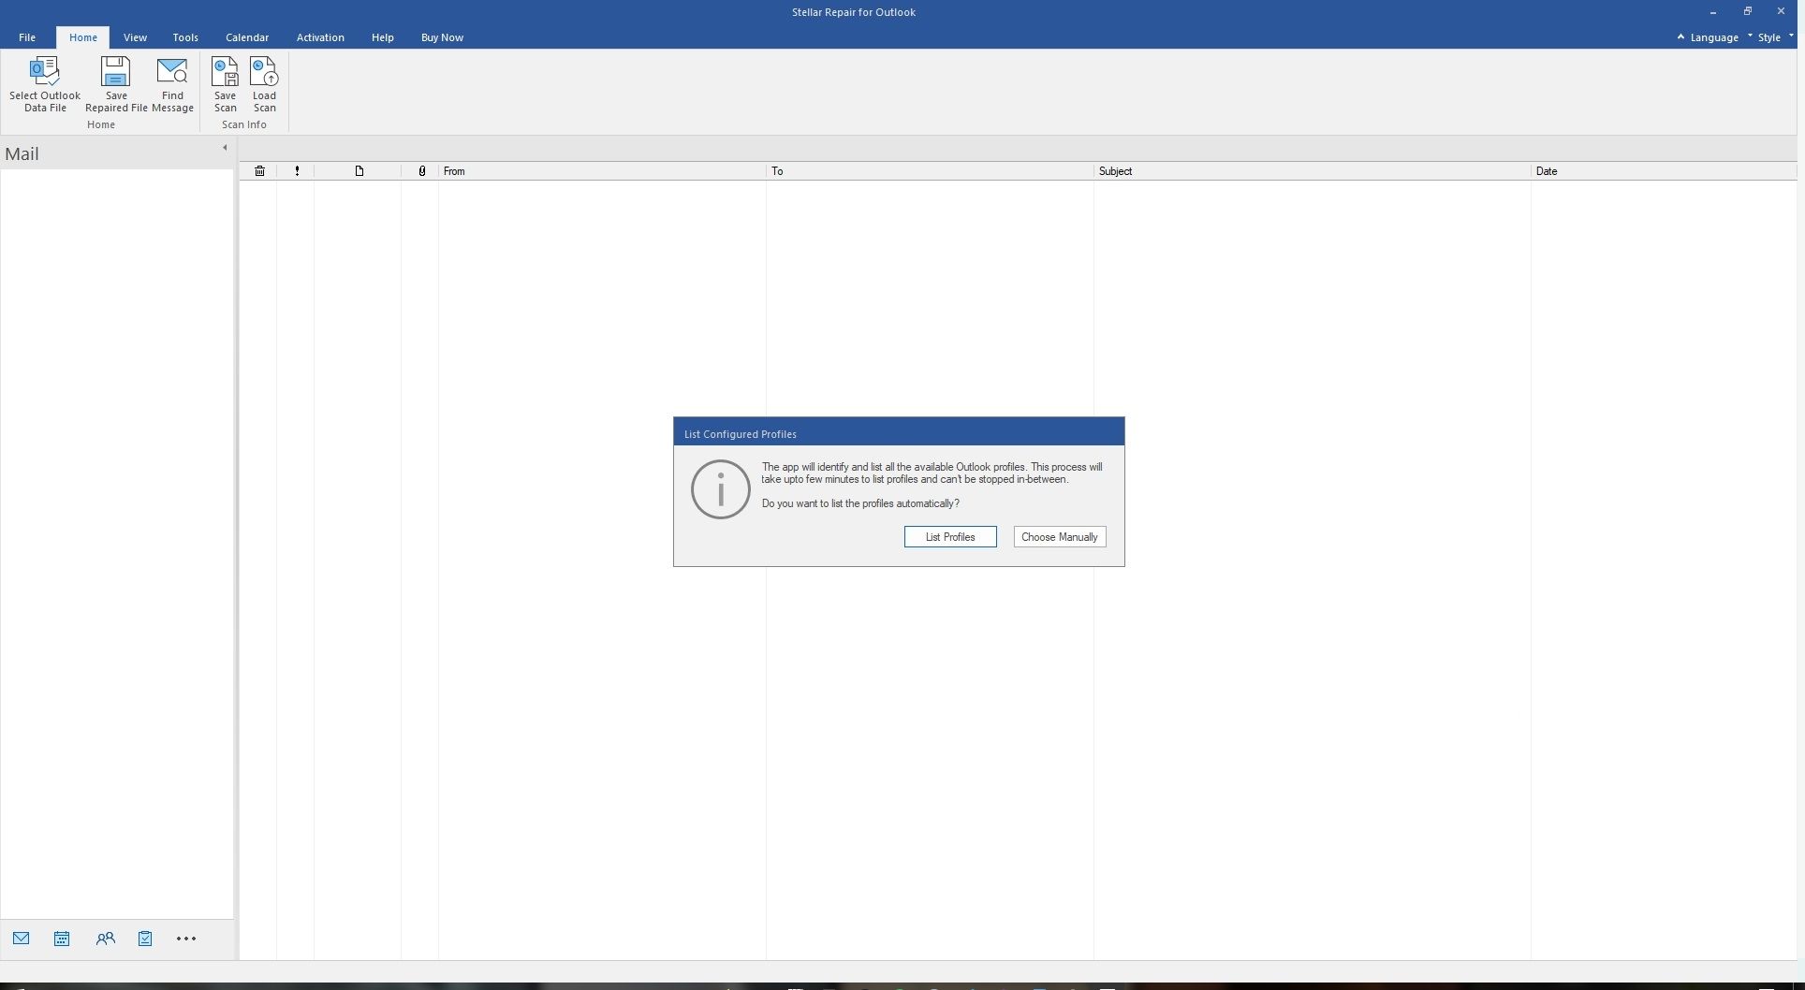Screen dimensions: 1805x990
Task: Click the deleted items trash column header
Action: pyautogui.click(x=259, y=171)
